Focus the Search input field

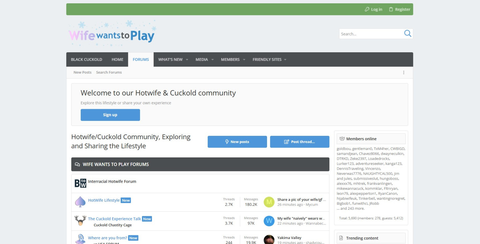[x=370, y=34]
